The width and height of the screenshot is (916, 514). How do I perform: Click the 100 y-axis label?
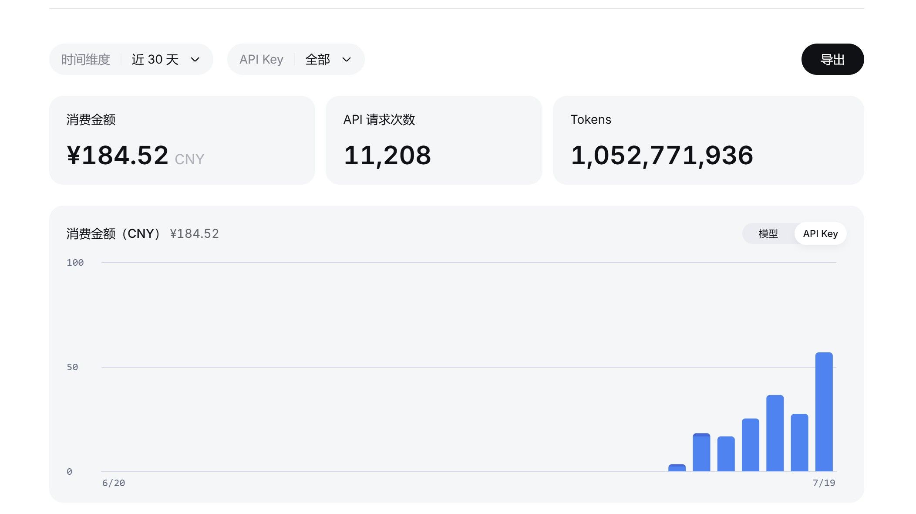tap(75, 263)
